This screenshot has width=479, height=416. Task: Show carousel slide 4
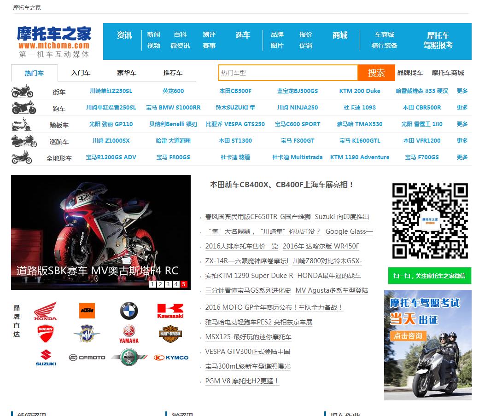coord(175,284)
